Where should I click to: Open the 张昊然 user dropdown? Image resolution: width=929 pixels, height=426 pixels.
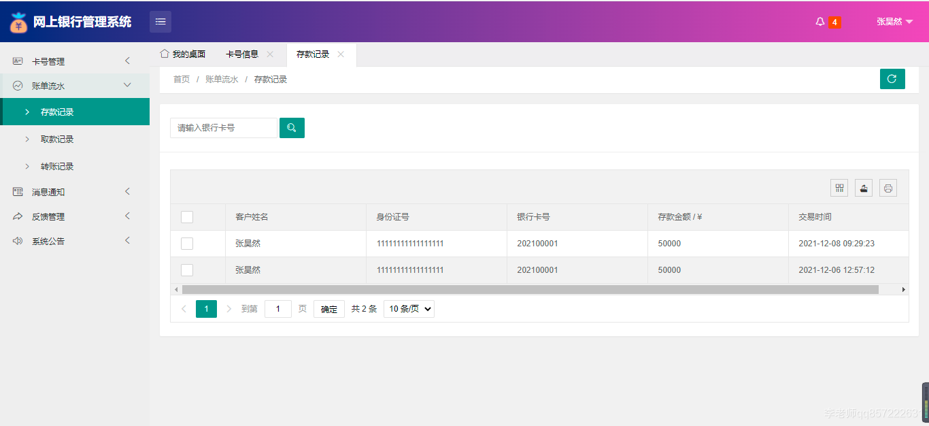[894, 22]
